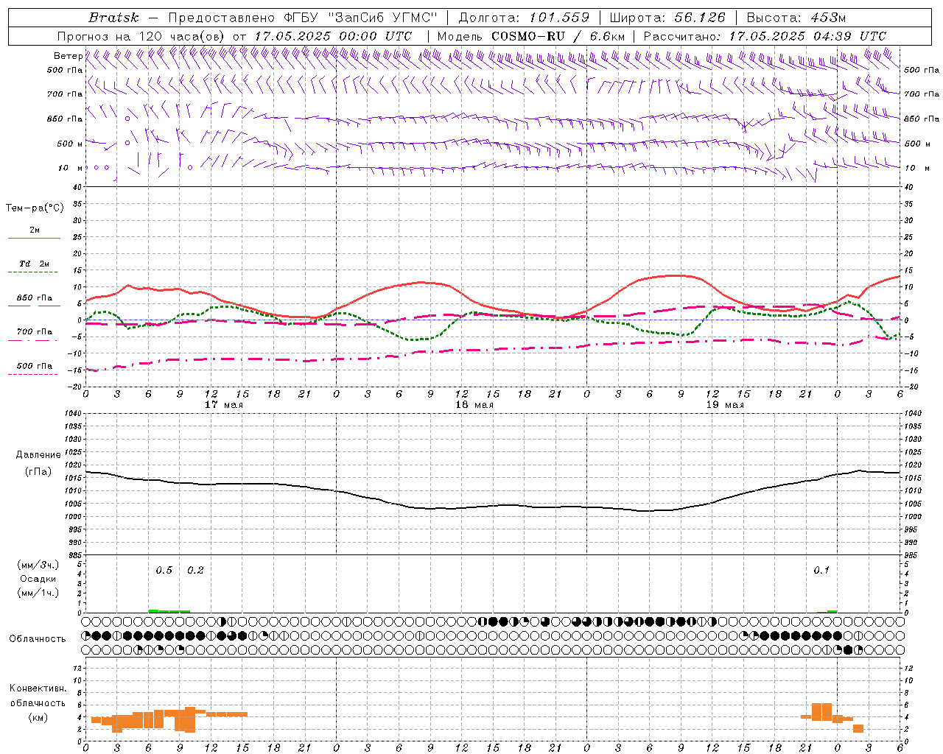Click the Рассчитано: 17.05.2025 04:39 UTC text
This screenshot has height=754, width=943.
[x=765, y=36]
